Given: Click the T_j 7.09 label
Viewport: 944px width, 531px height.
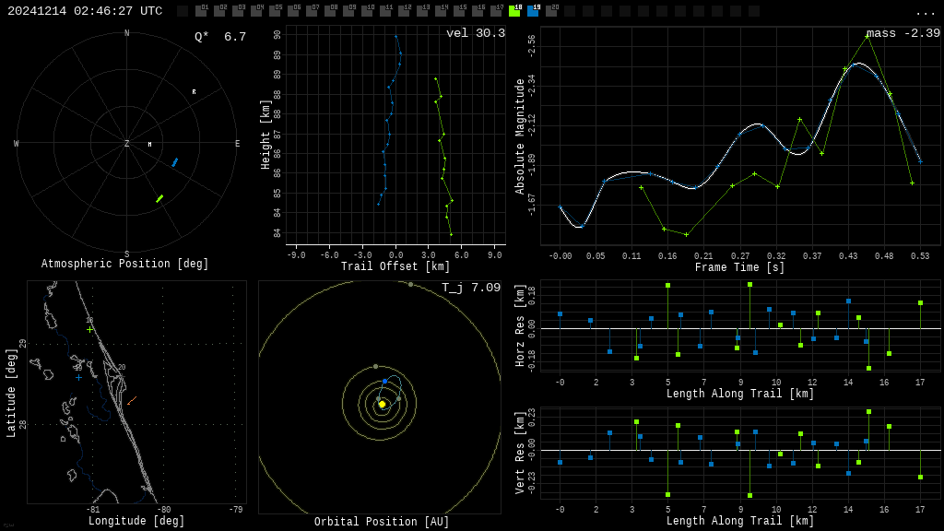Looking at the screenshot, I should (x=470, y=288).
